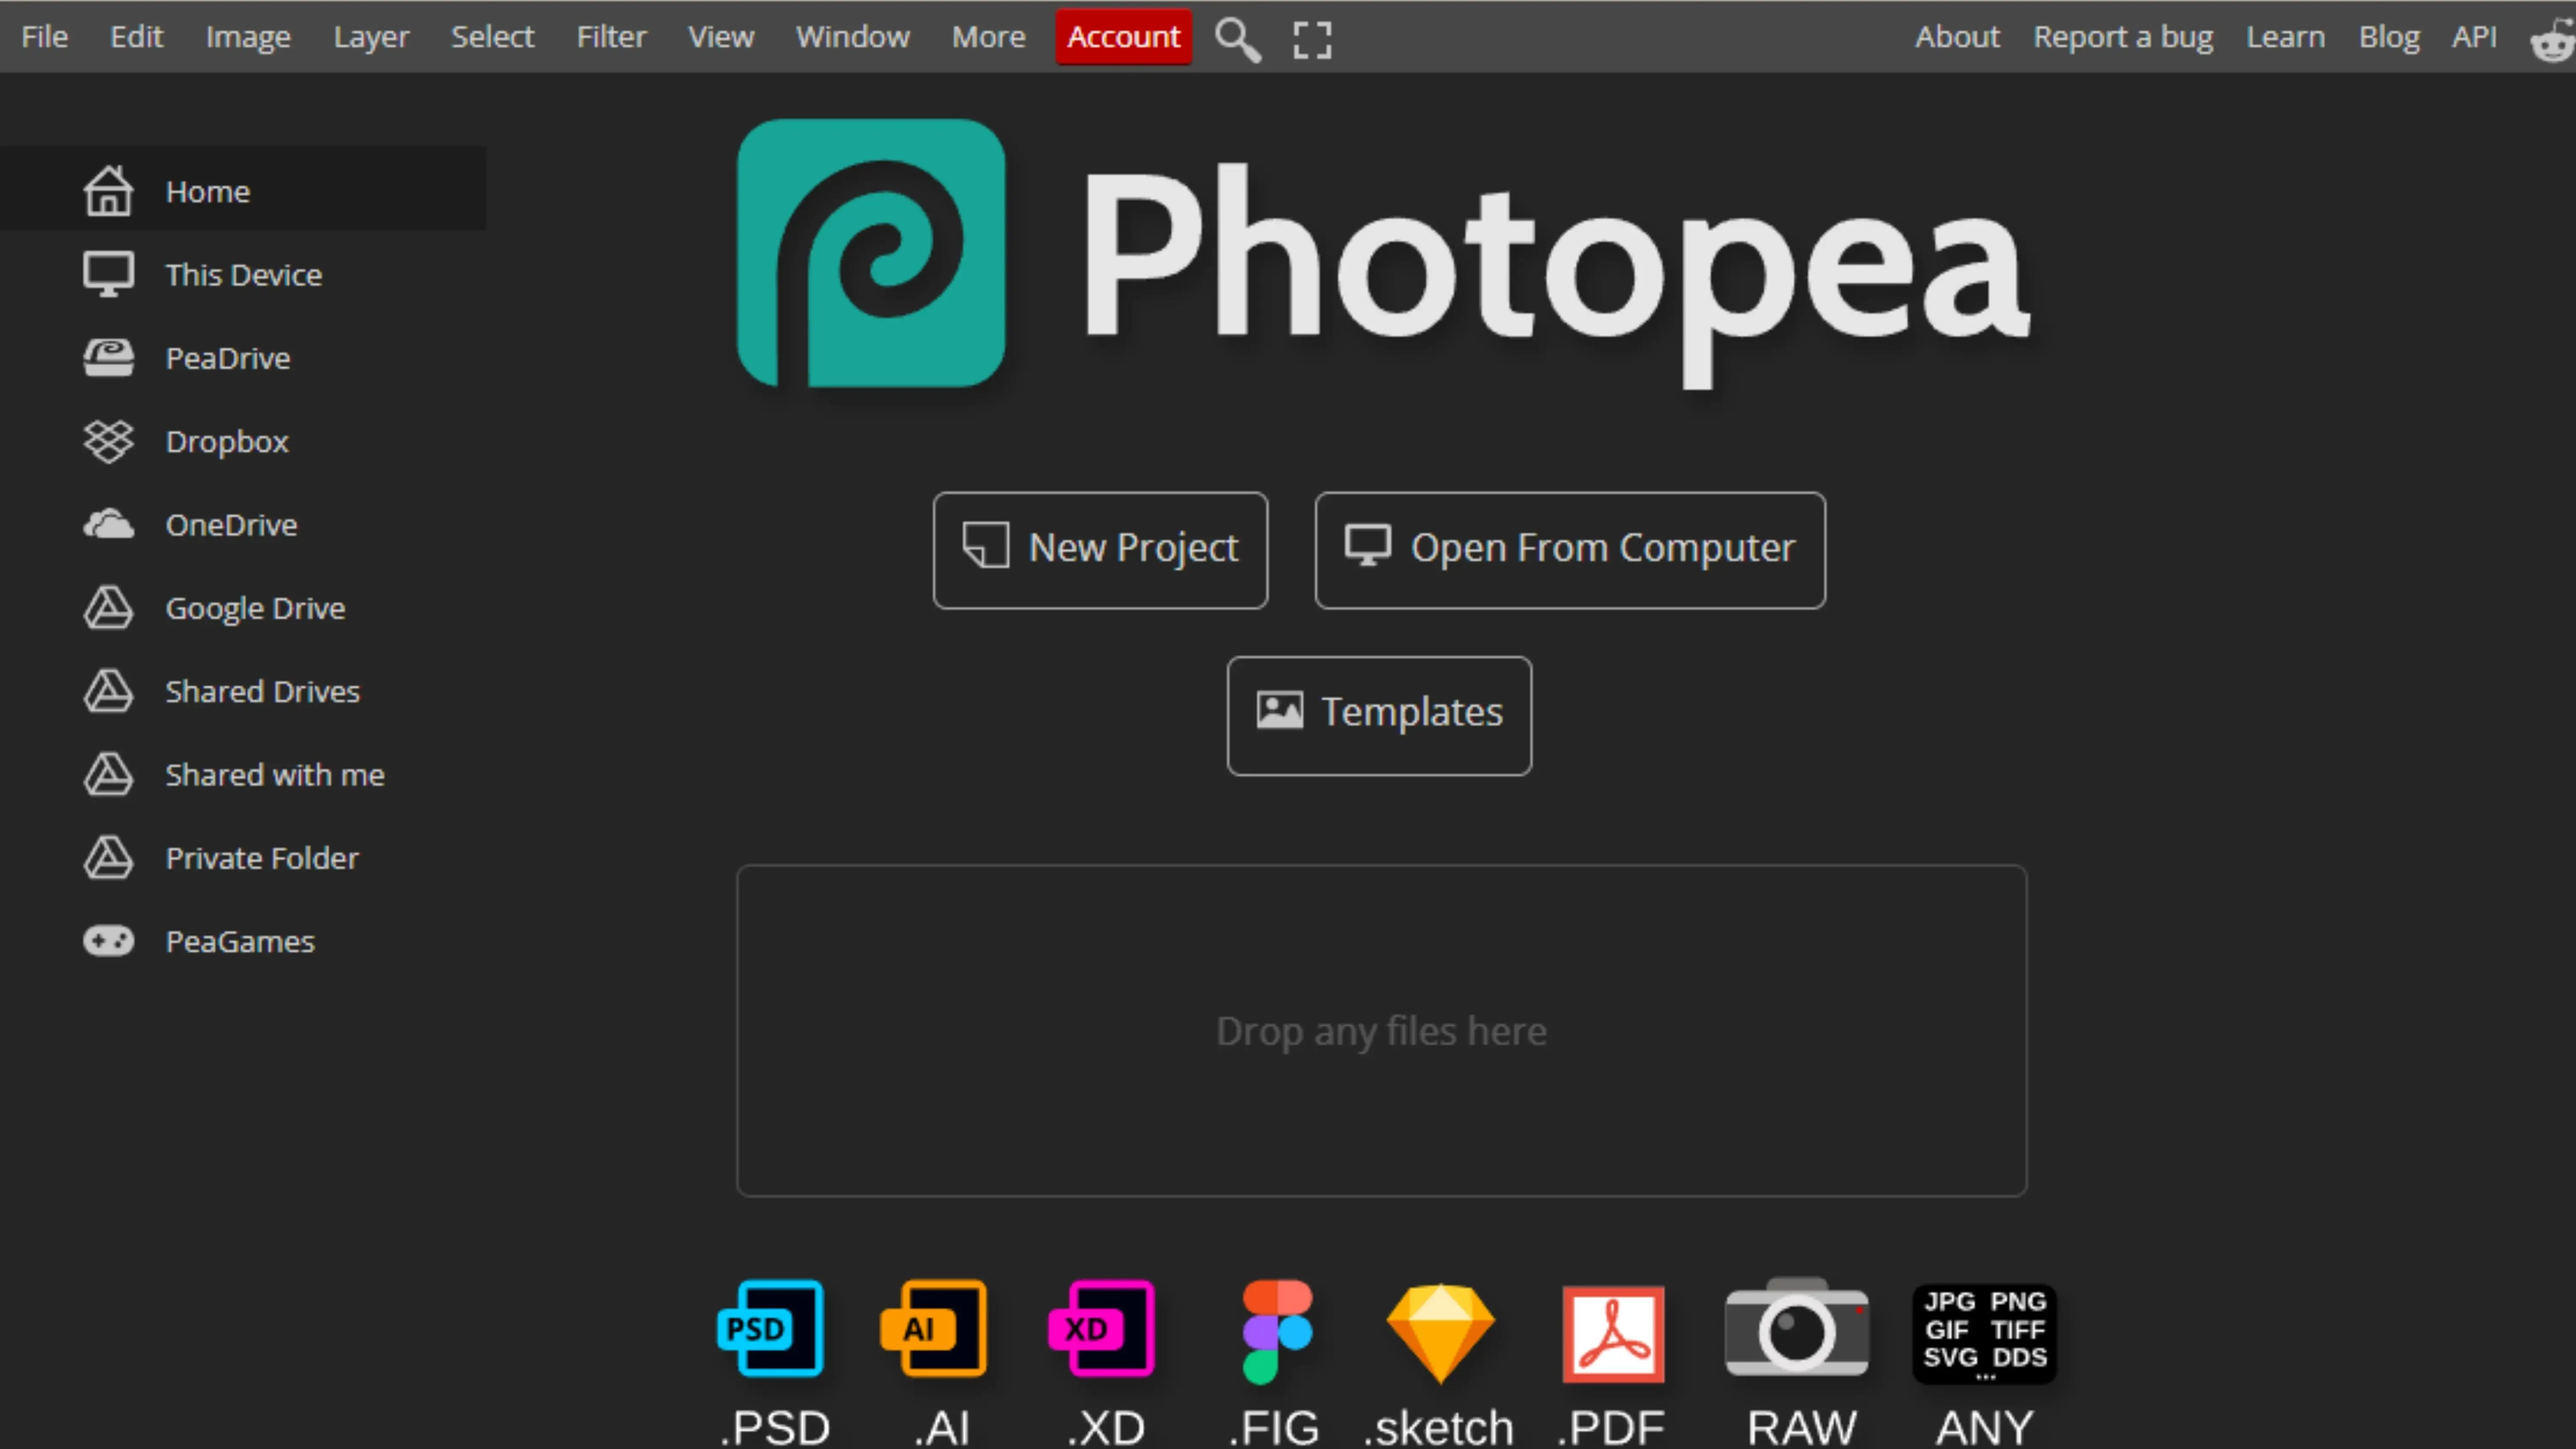The width and height of the screenshot is (2576, 1449).
Task: Select the .AI format icon
Action: [934, 1329]
